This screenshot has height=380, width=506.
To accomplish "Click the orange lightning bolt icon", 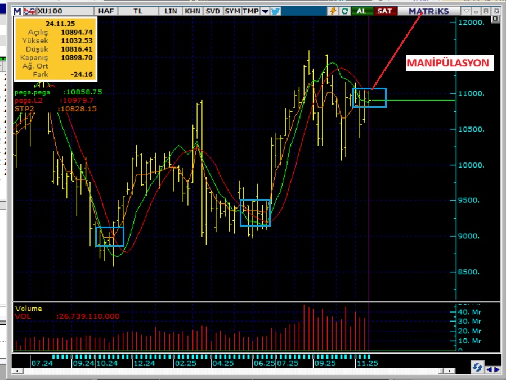I will pos(333,11).
